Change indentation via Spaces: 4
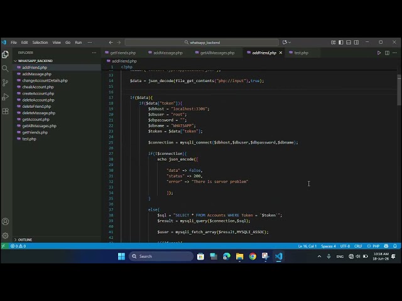This screenshot has height=301, width=402. [329, 246]
